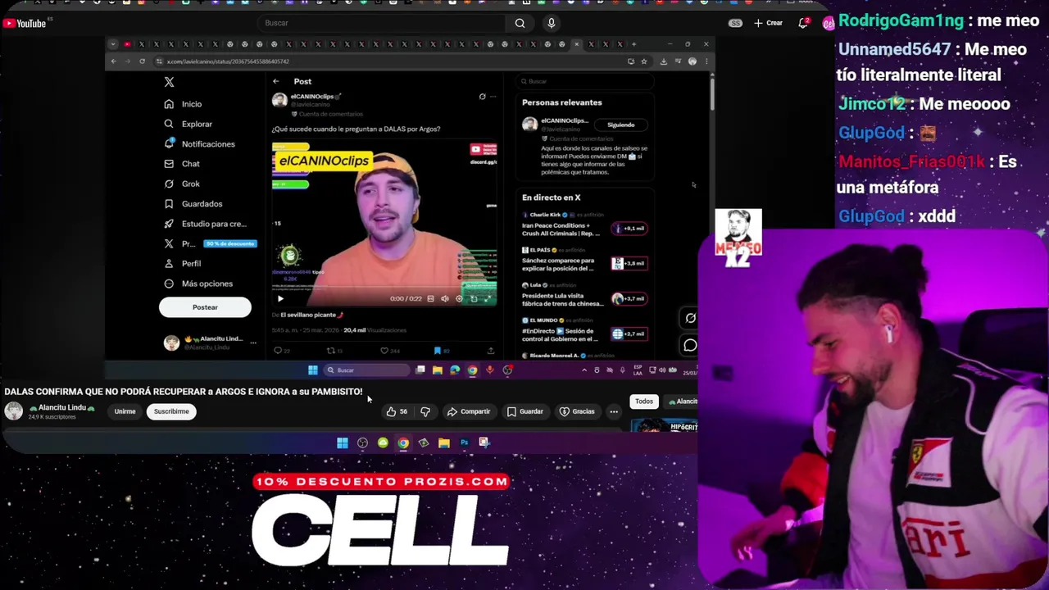Viewport: 1049px width, 590px height.
Task: Click the YouTube search box
Action: tap(382, 23)
